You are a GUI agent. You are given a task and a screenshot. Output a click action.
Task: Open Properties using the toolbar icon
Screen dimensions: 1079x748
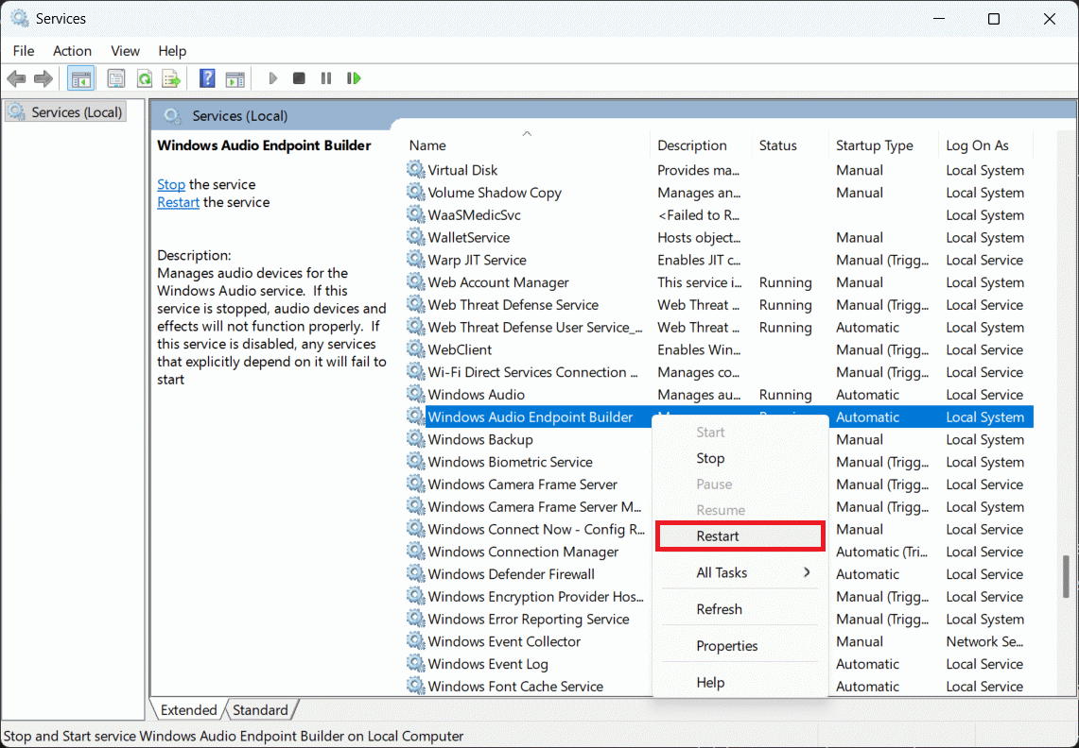116,78
